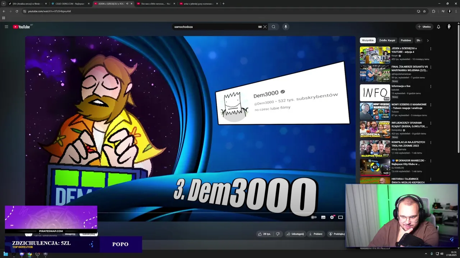
Task: Dislike the video with thumbs-down
Action: (278, 234)
